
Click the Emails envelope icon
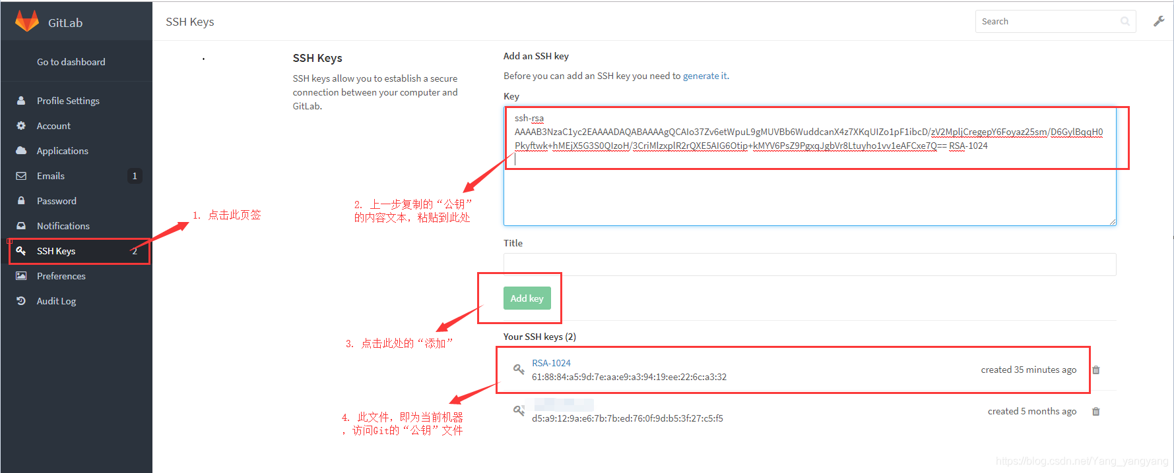click(x=21, y=176)
